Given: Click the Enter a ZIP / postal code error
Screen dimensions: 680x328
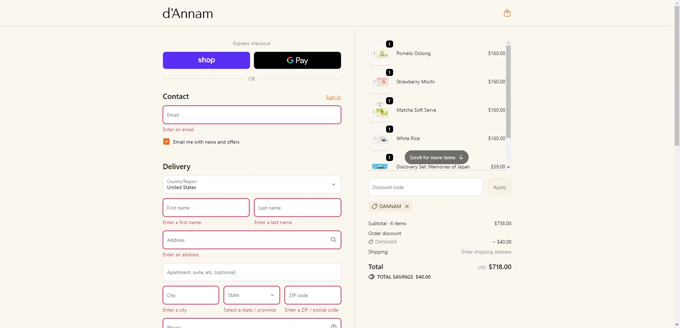Looking at the screenshot, I should [x=311, y=310].
